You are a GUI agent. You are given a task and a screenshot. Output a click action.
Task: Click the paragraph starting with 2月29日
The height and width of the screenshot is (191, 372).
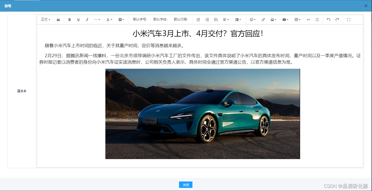(200, 59)
